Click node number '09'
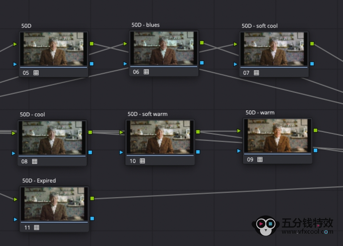 click(x=250, y=160)
